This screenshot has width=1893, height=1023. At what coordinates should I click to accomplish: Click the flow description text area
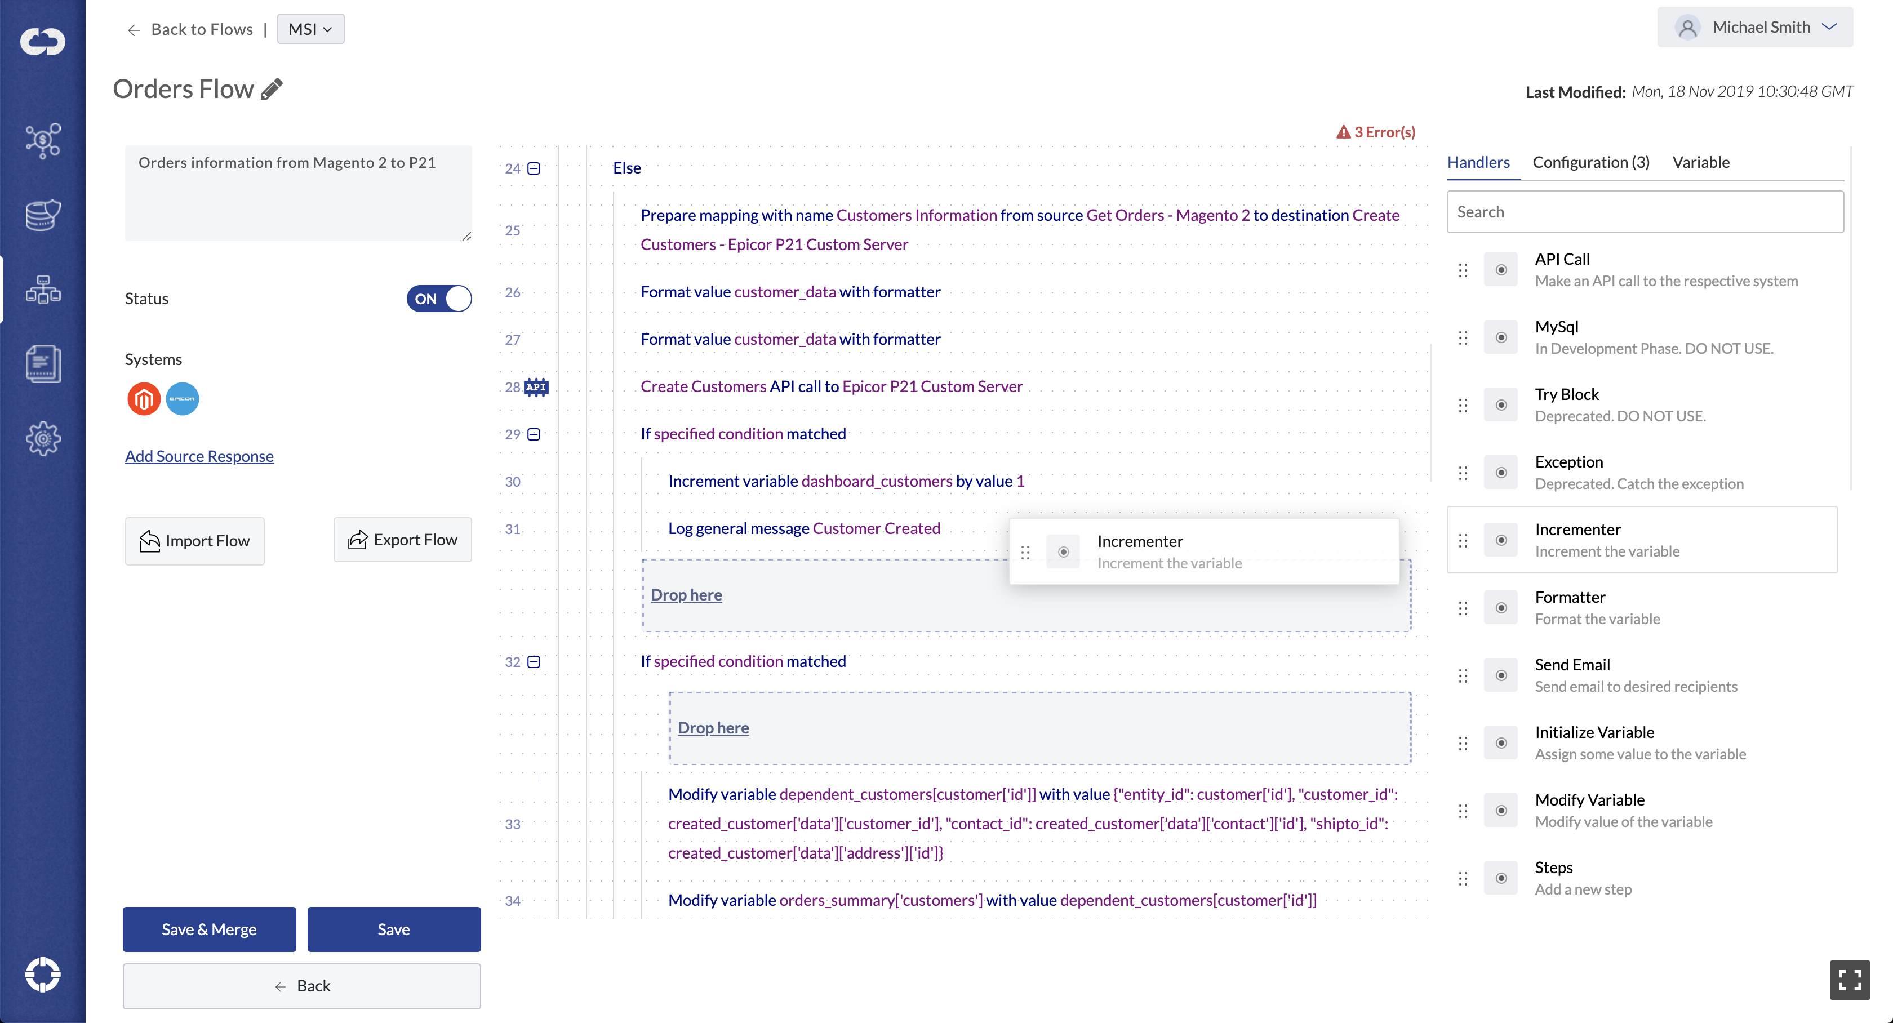pos(297,193)
